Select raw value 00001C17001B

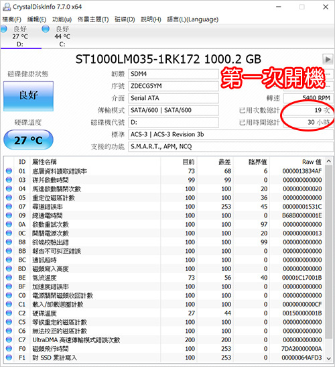[x=301, y=278]
